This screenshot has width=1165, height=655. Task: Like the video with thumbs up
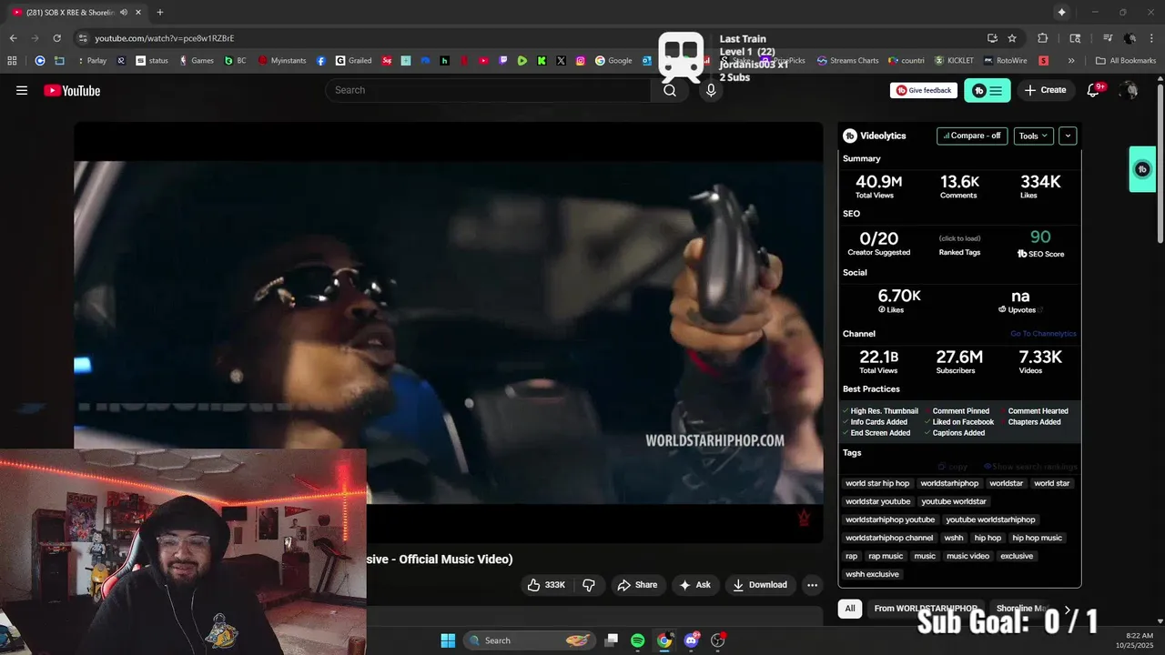[546, 585]
